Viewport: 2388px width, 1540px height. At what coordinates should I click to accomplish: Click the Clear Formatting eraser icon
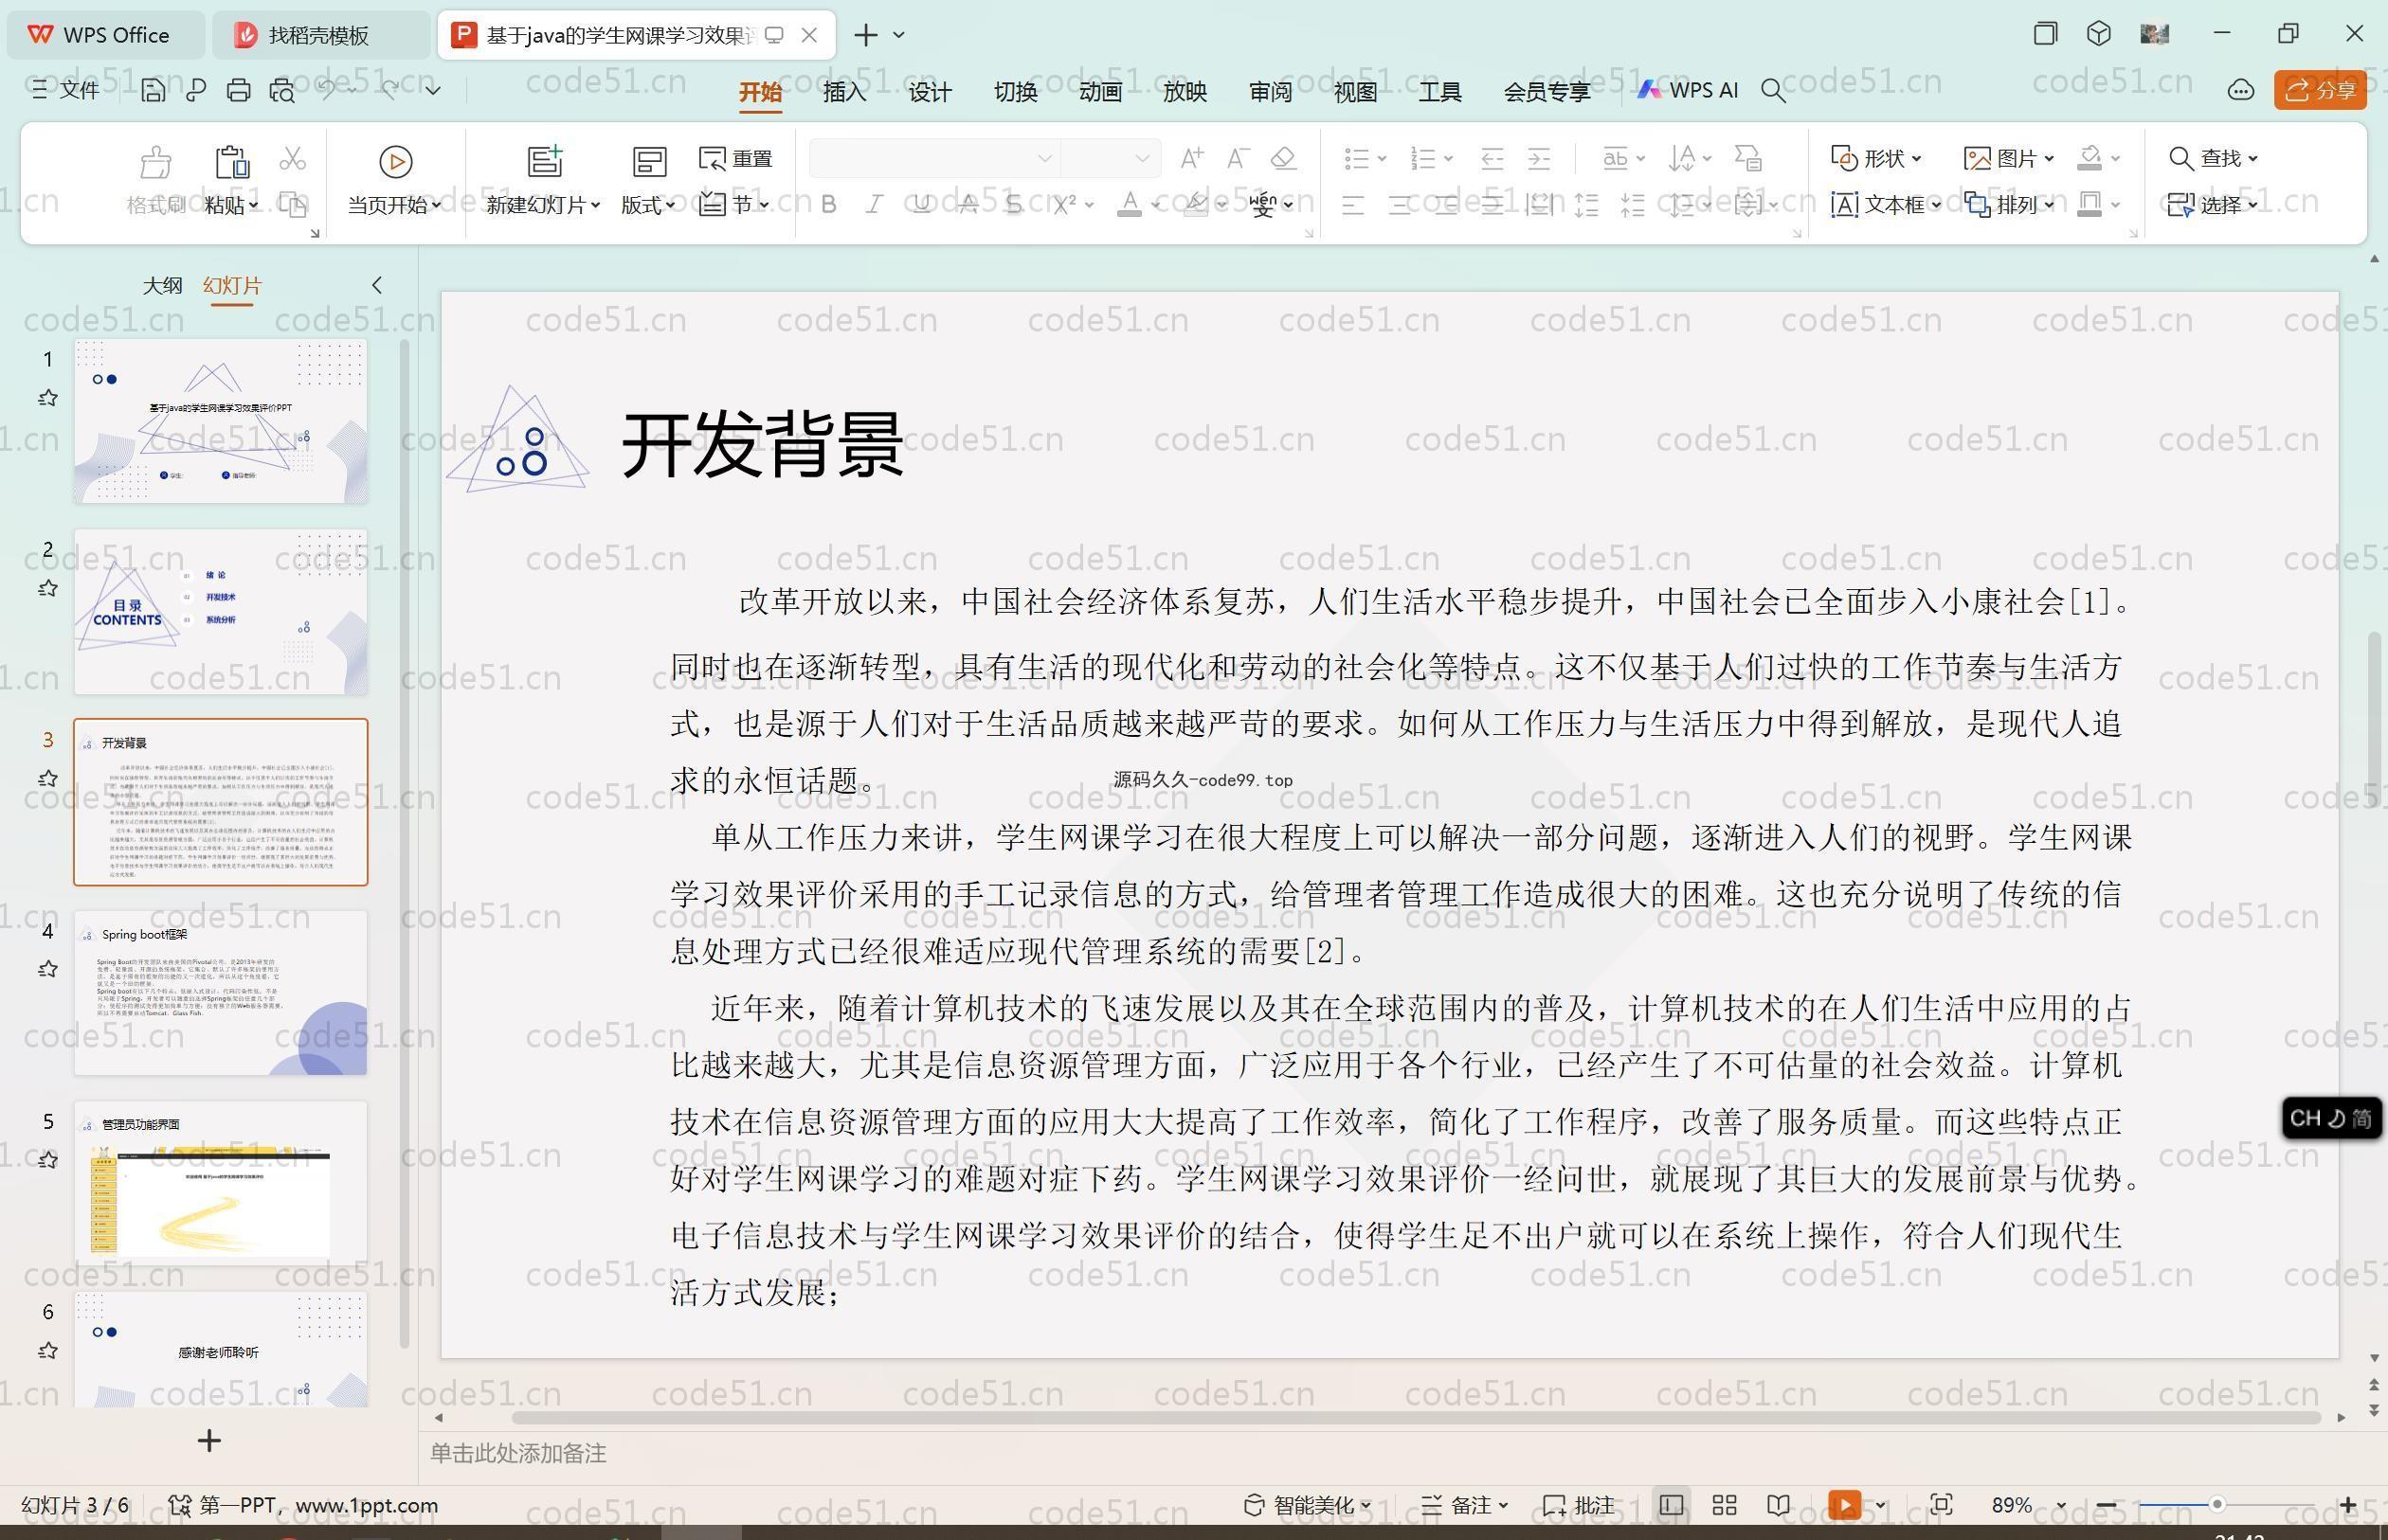point(1283,158)
